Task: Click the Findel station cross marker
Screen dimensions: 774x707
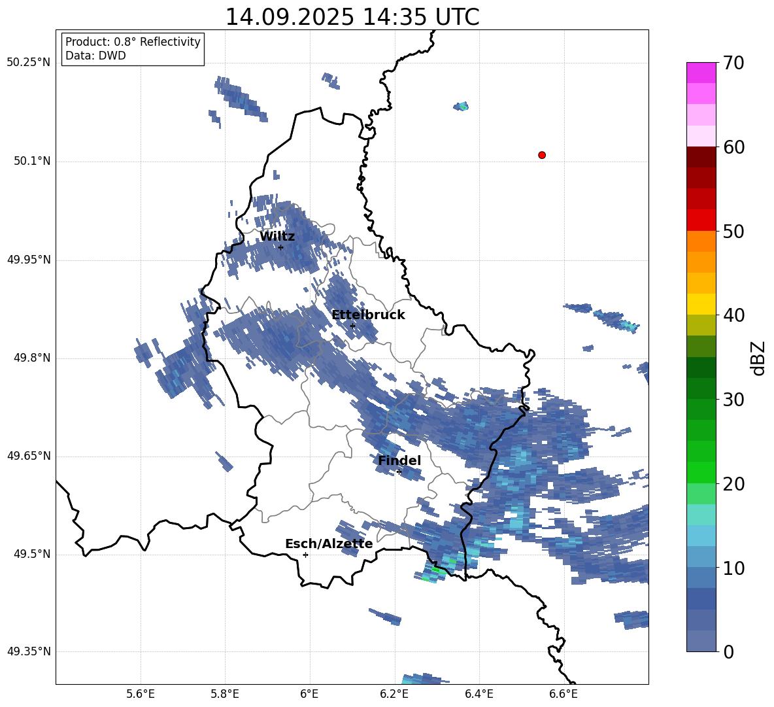Action: (399, 472)
